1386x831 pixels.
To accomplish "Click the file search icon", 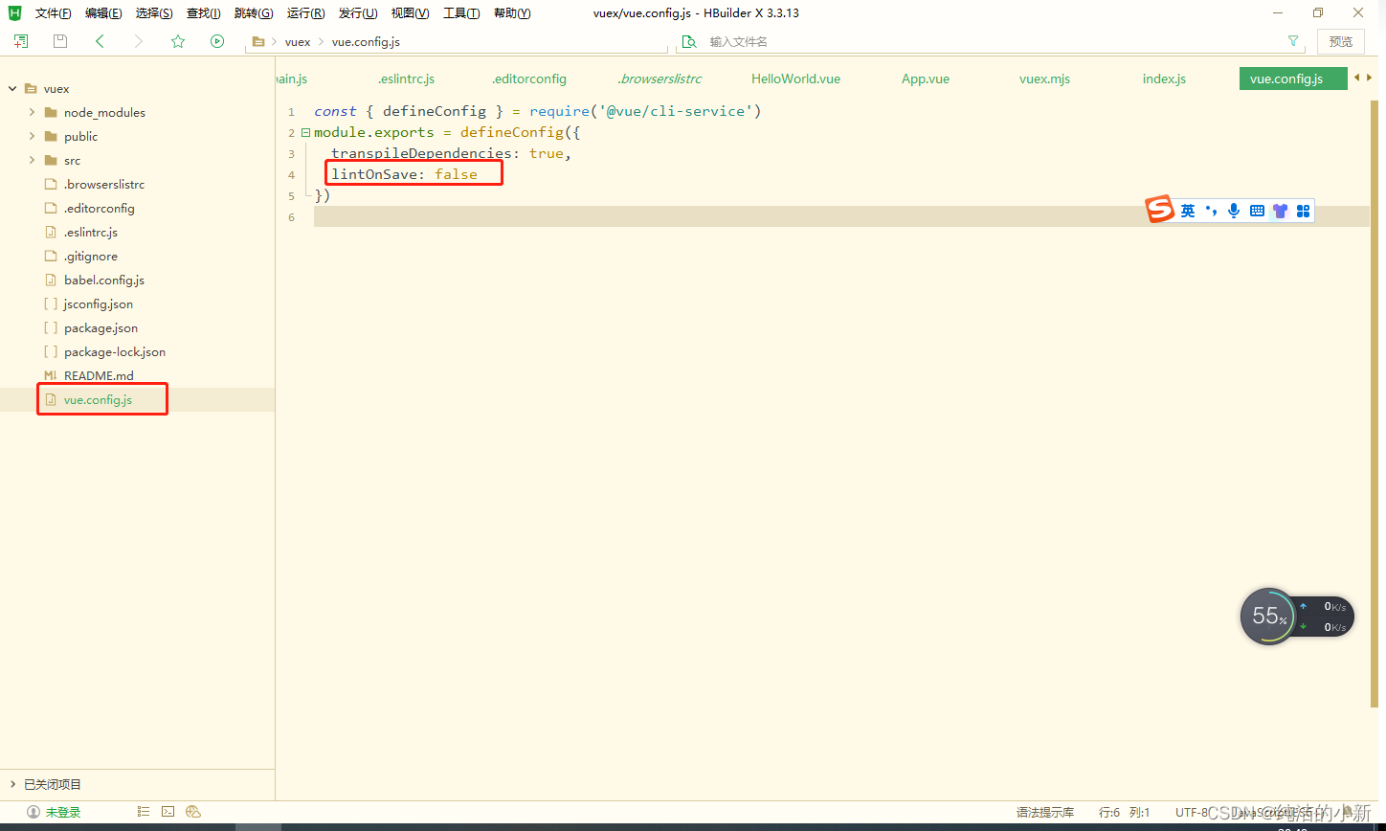I will [688, 42].
